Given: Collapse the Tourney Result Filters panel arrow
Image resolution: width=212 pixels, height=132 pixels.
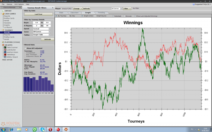Looking at the screenshot, I should [x=53, y=8].
